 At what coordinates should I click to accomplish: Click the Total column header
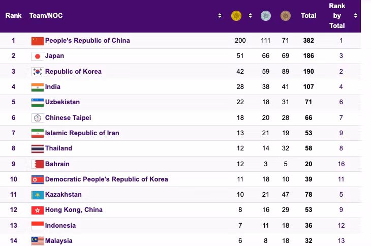(x=308, y=16)
